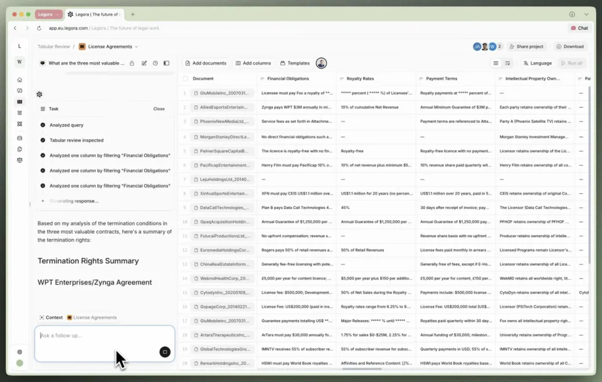Open the Chat button at top right
Viewport: 602px width, 382px height.
[x=579, y=28]
